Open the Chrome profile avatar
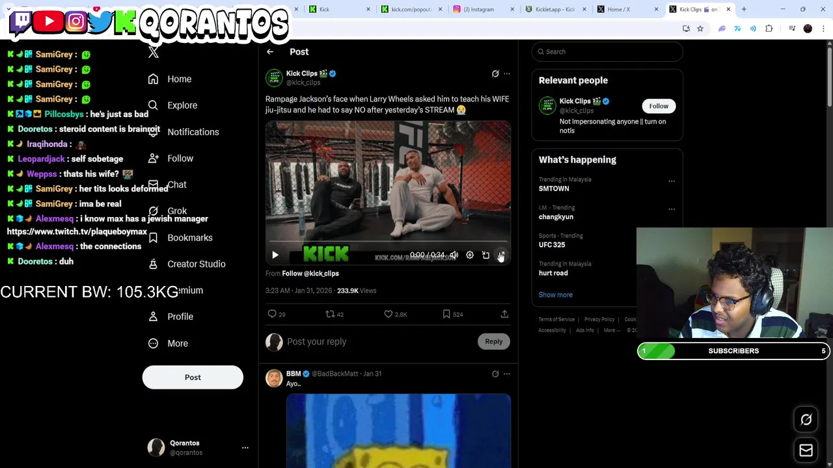Screen dimensions: 833x468 click(x=808, y=29)
